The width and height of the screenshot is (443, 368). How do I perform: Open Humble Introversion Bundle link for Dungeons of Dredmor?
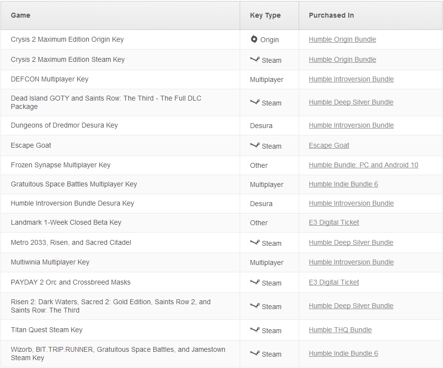click(x=351, y=125)
